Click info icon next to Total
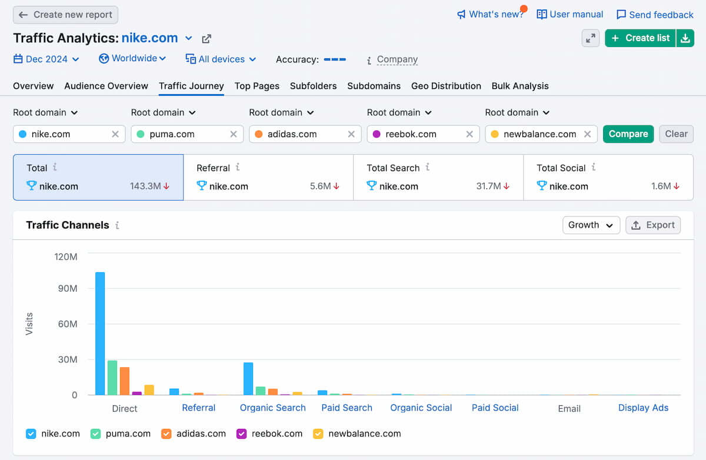Viewport: 706px width, 460px height. 55,168
